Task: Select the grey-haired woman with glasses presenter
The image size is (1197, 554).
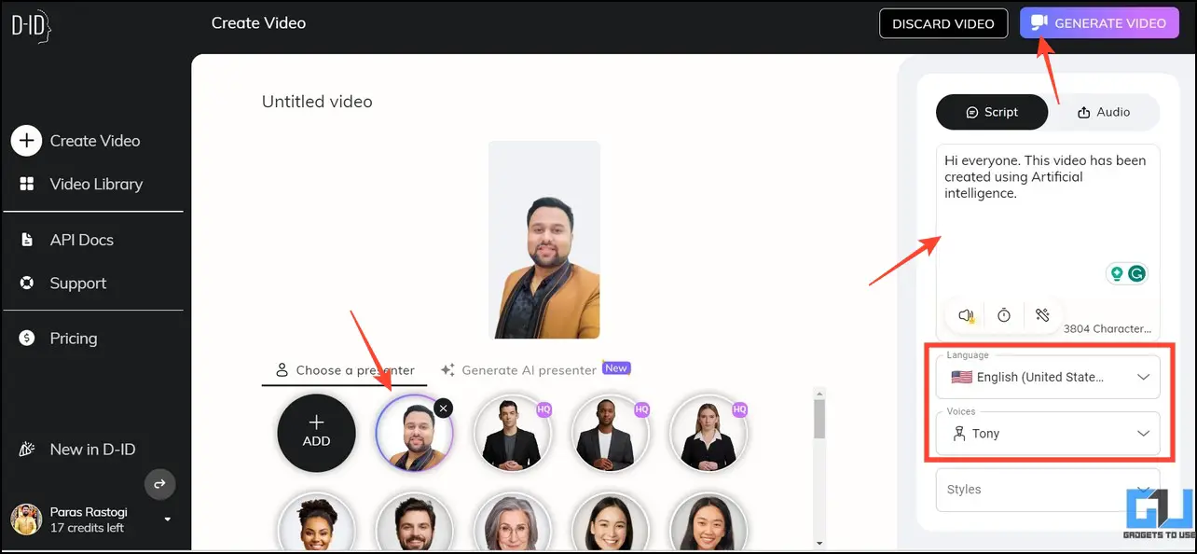Action: coord(513,523)
